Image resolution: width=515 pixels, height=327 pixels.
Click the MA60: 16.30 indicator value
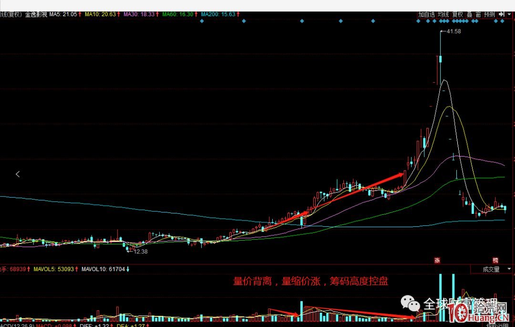[x=178, y=14]
